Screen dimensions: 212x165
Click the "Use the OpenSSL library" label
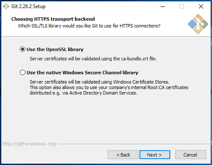click(x=55, y=50)
